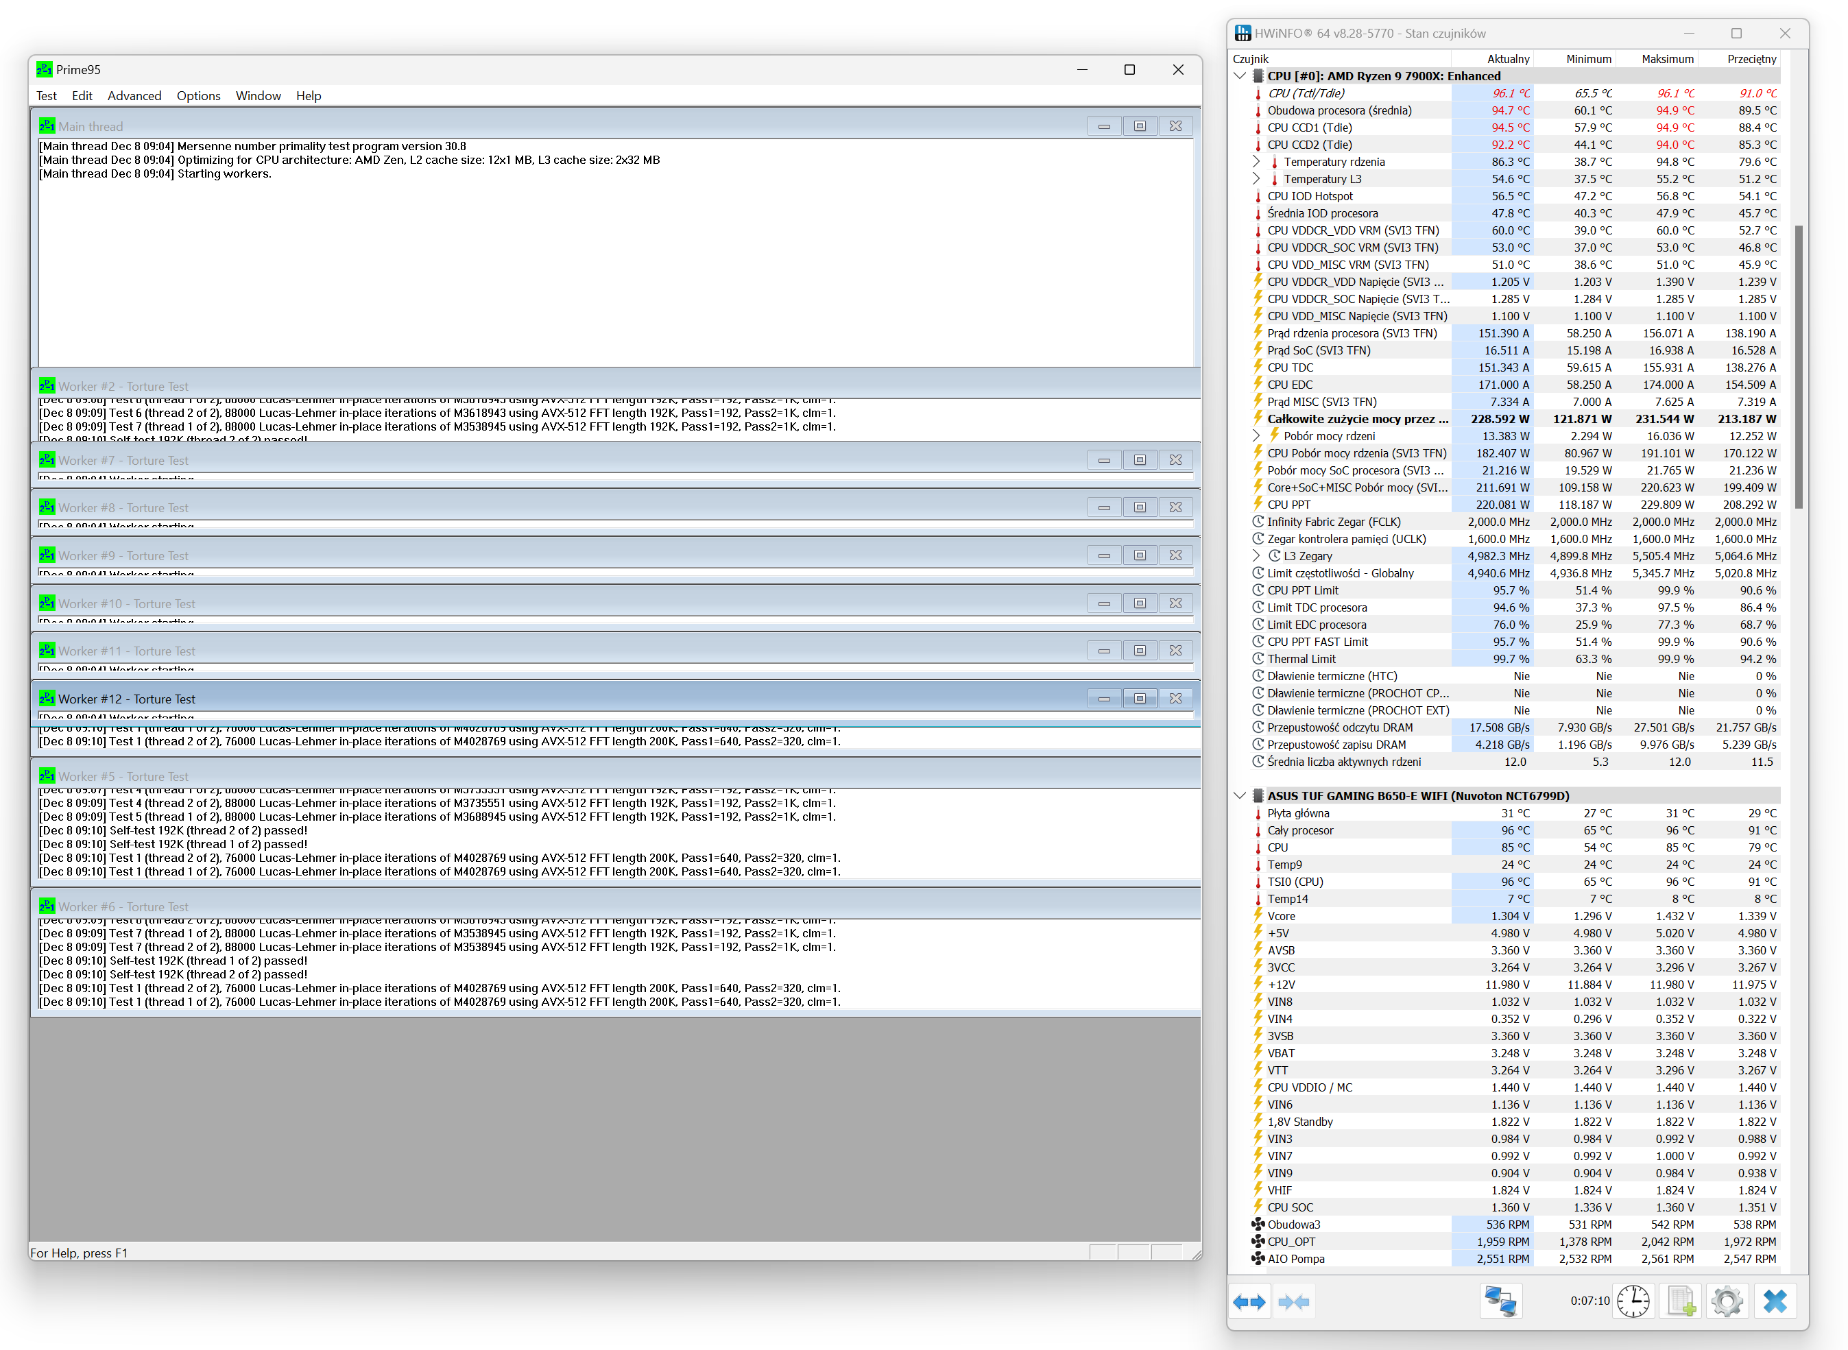Open the remote network computers icon
The width and height of the screenshot is (1848, 1350).
pos(1500,1302)
